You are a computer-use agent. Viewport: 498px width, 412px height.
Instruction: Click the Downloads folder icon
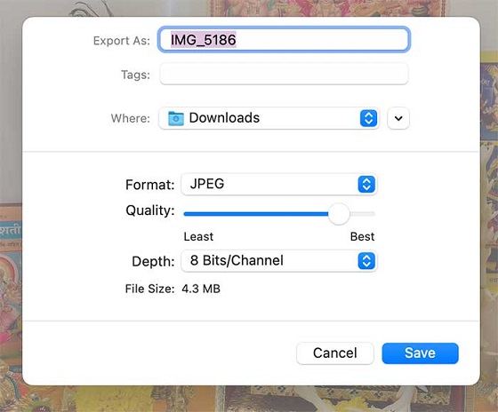click(x=176, y=118)
